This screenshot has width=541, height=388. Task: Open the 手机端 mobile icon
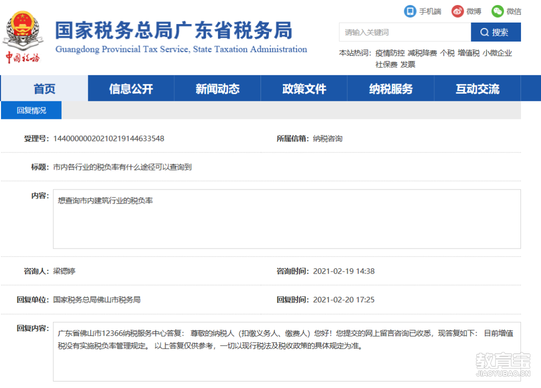click(x=410, y=12)
